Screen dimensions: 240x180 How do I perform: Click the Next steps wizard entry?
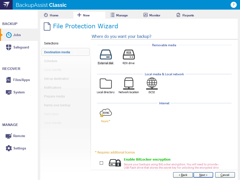point(51,114)
